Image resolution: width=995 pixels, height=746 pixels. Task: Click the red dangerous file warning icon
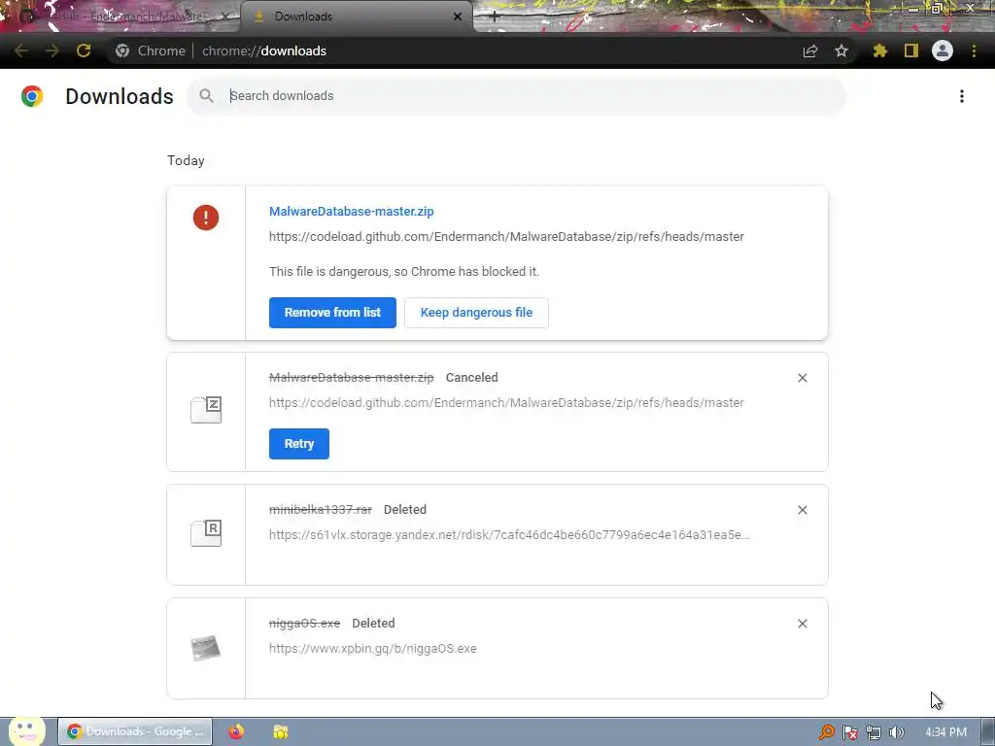tap(206, 218)
